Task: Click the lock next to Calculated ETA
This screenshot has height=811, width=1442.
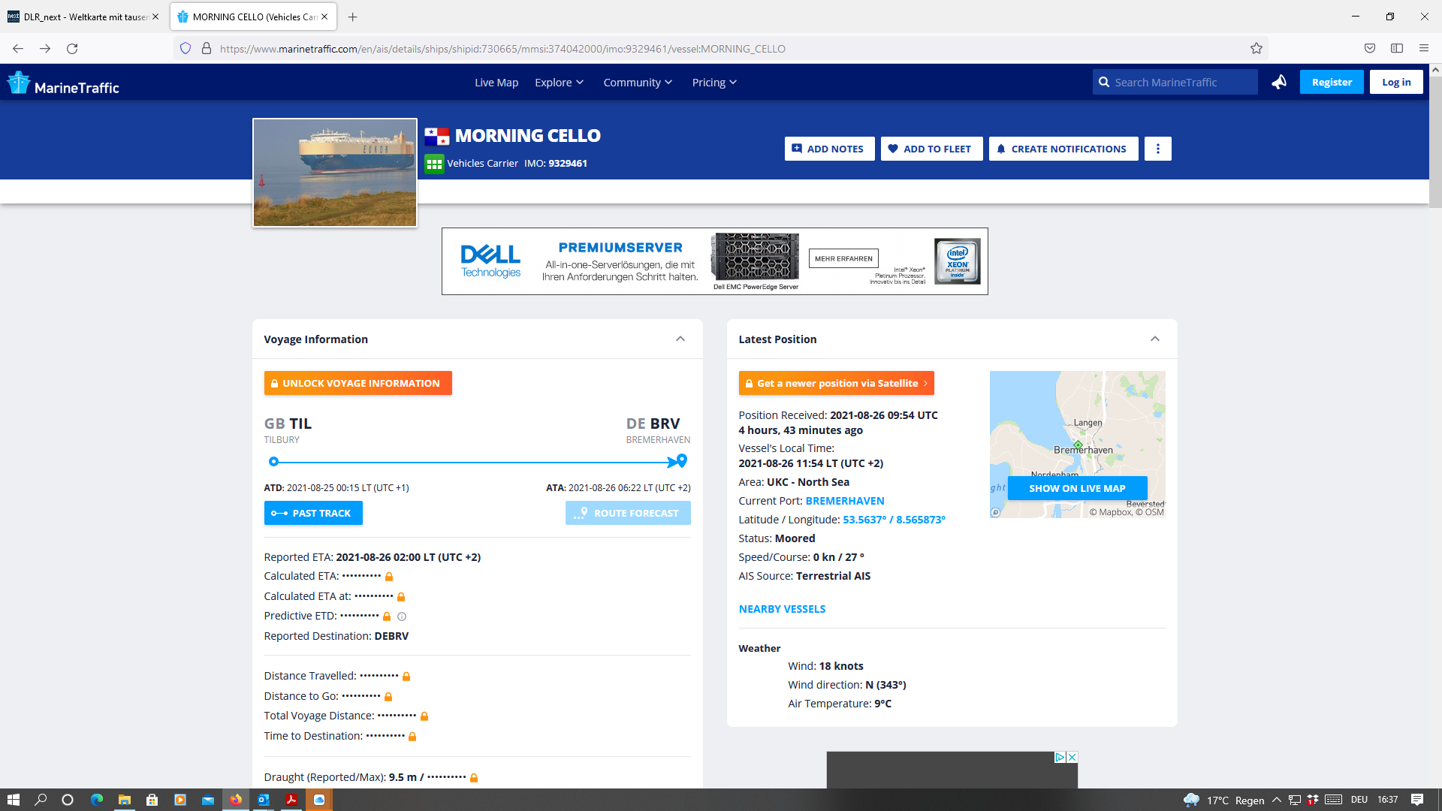Action: click(389, 577)
